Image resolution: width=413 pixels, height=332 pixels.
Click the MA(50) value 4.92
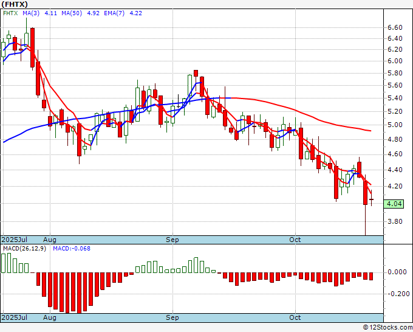pos(93,13)
